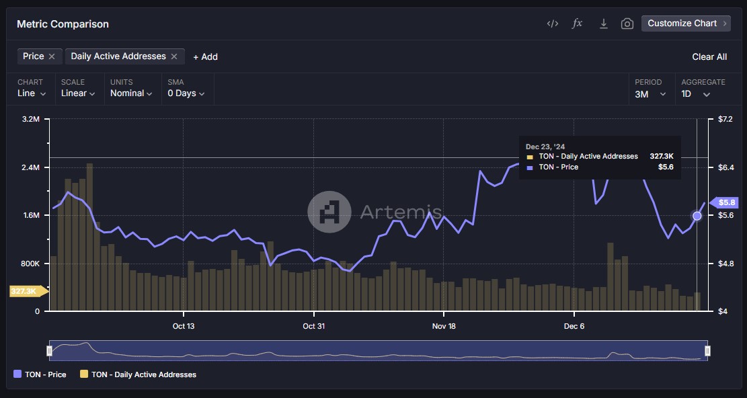Viewport: 747px width, 398px height.
Task: Click the Oct 31 axis label
Action: (313, 326)
